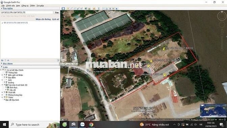Switch between Earth, Sky and planets icon

[94, 8]
